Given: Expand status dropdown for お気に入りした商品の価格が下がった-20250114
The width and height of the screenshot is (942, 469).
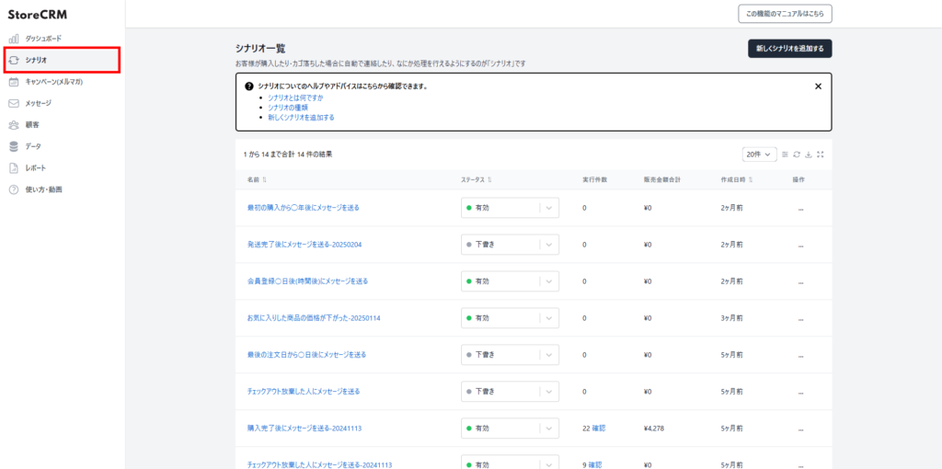Looking at the screenshot, I should (x=549, y=318).
